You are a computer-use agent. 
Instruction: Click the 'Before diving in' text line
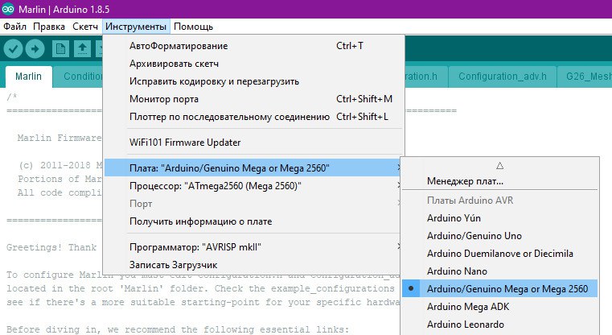pyautogui.click(x=177, y=329)
